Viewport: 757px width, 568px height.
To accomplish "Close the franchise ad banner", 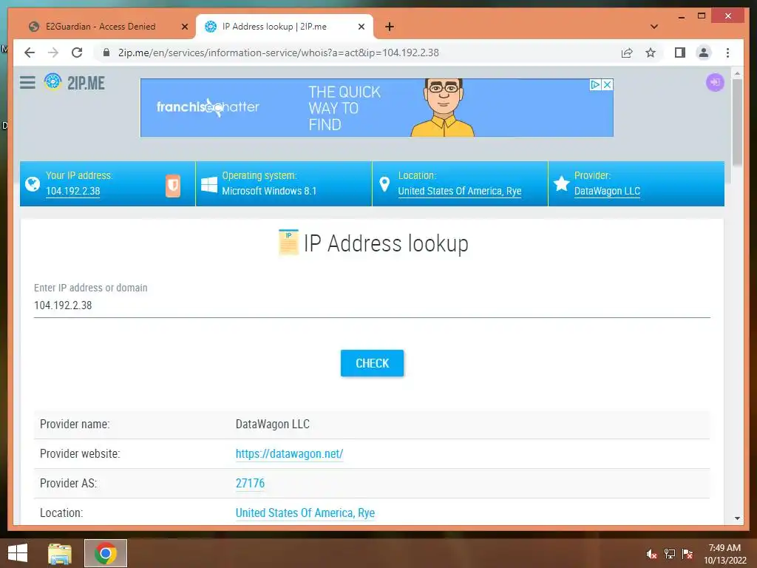I will (608, 84).
